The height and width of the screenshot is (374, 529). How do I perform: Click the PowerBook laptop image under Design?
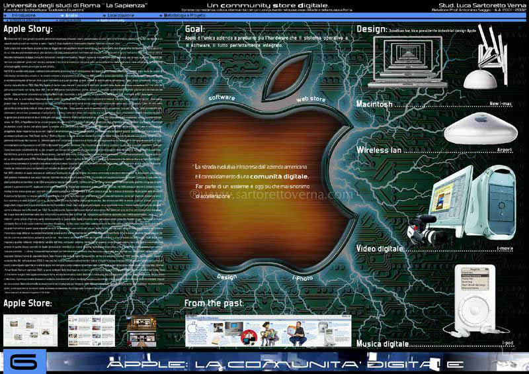[x=407, y=62]
